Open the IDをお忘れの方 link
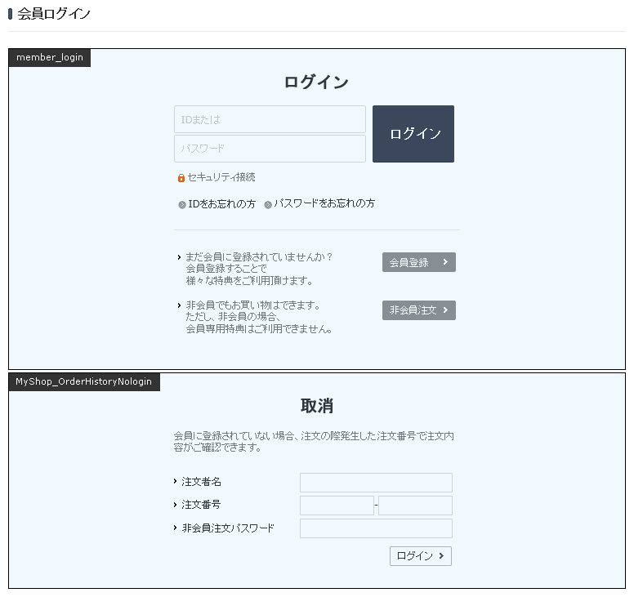This screenshot has width=634, height=597. 222,204
